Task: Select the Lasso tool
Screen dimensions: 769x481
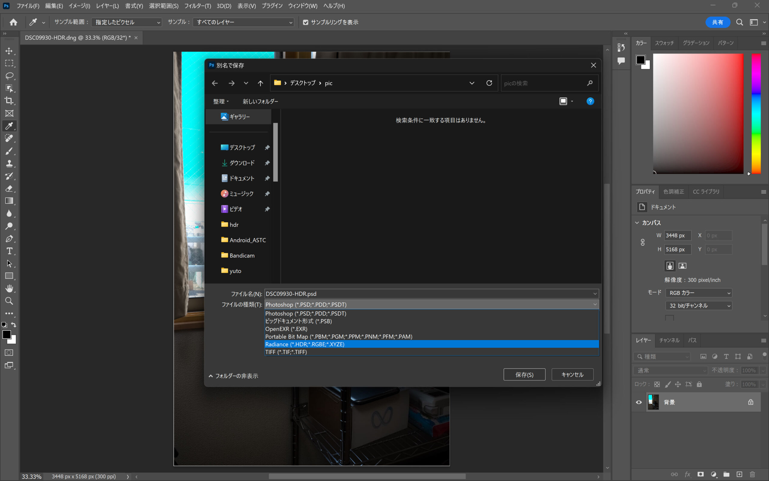Action: click(x=9, y=76)
